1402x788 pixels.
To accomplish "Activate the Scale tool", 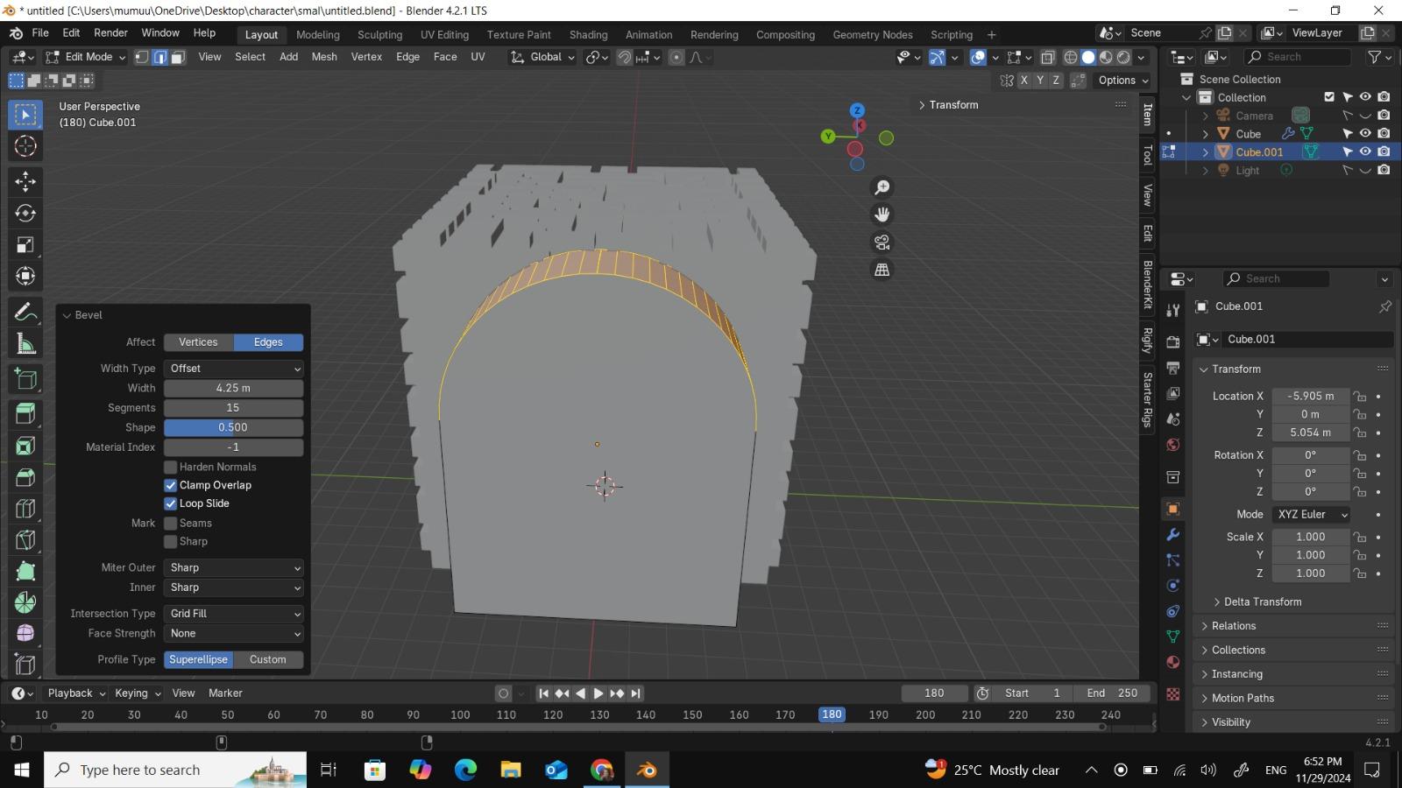I will pos(25,244).
